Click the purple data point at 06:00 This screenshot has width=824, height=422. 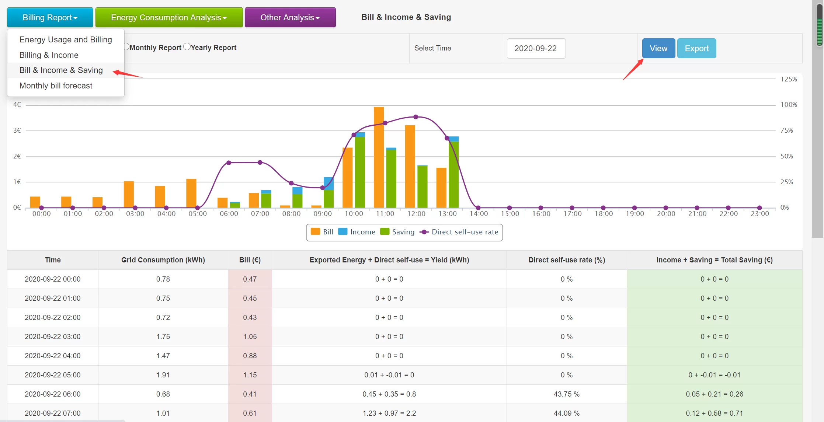coord(229,163)
